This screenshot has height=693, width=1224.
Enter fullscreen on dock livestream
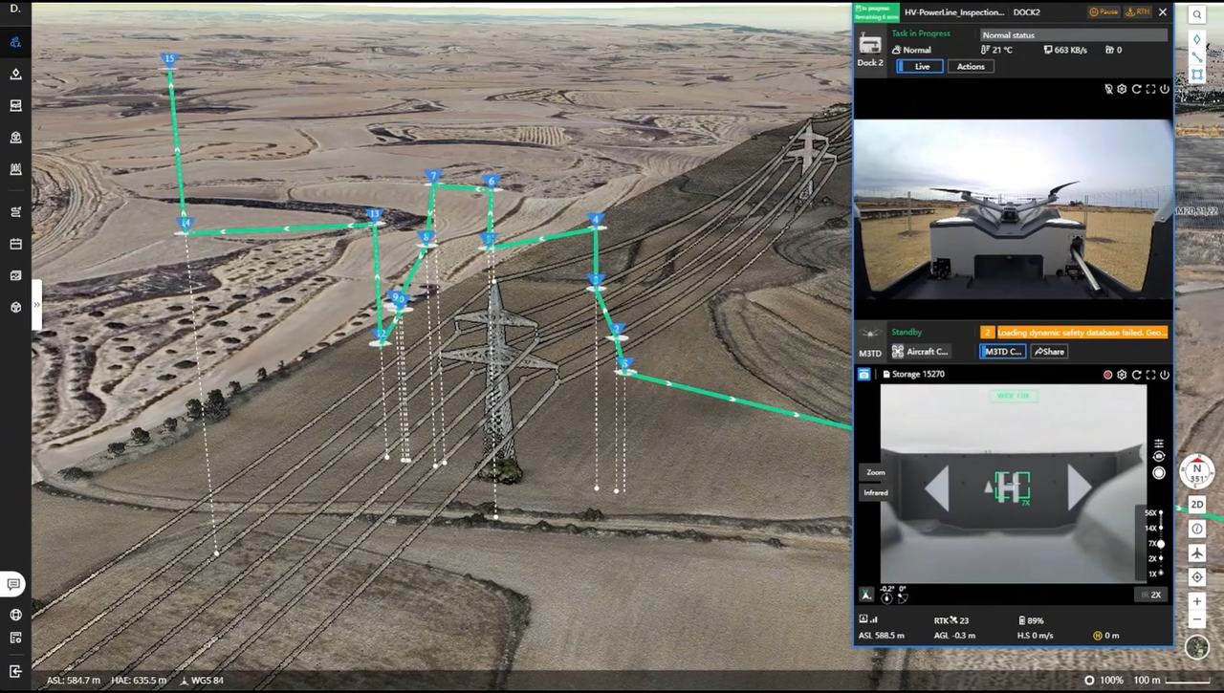(x=1150, y=89)
